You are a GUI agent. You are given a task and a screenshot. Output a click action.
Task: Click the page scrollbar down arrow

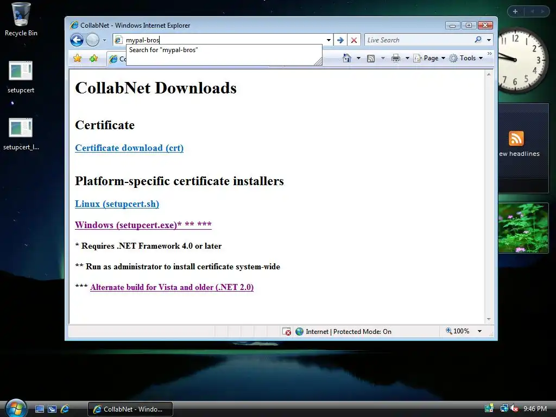click(x=489, y=319)
